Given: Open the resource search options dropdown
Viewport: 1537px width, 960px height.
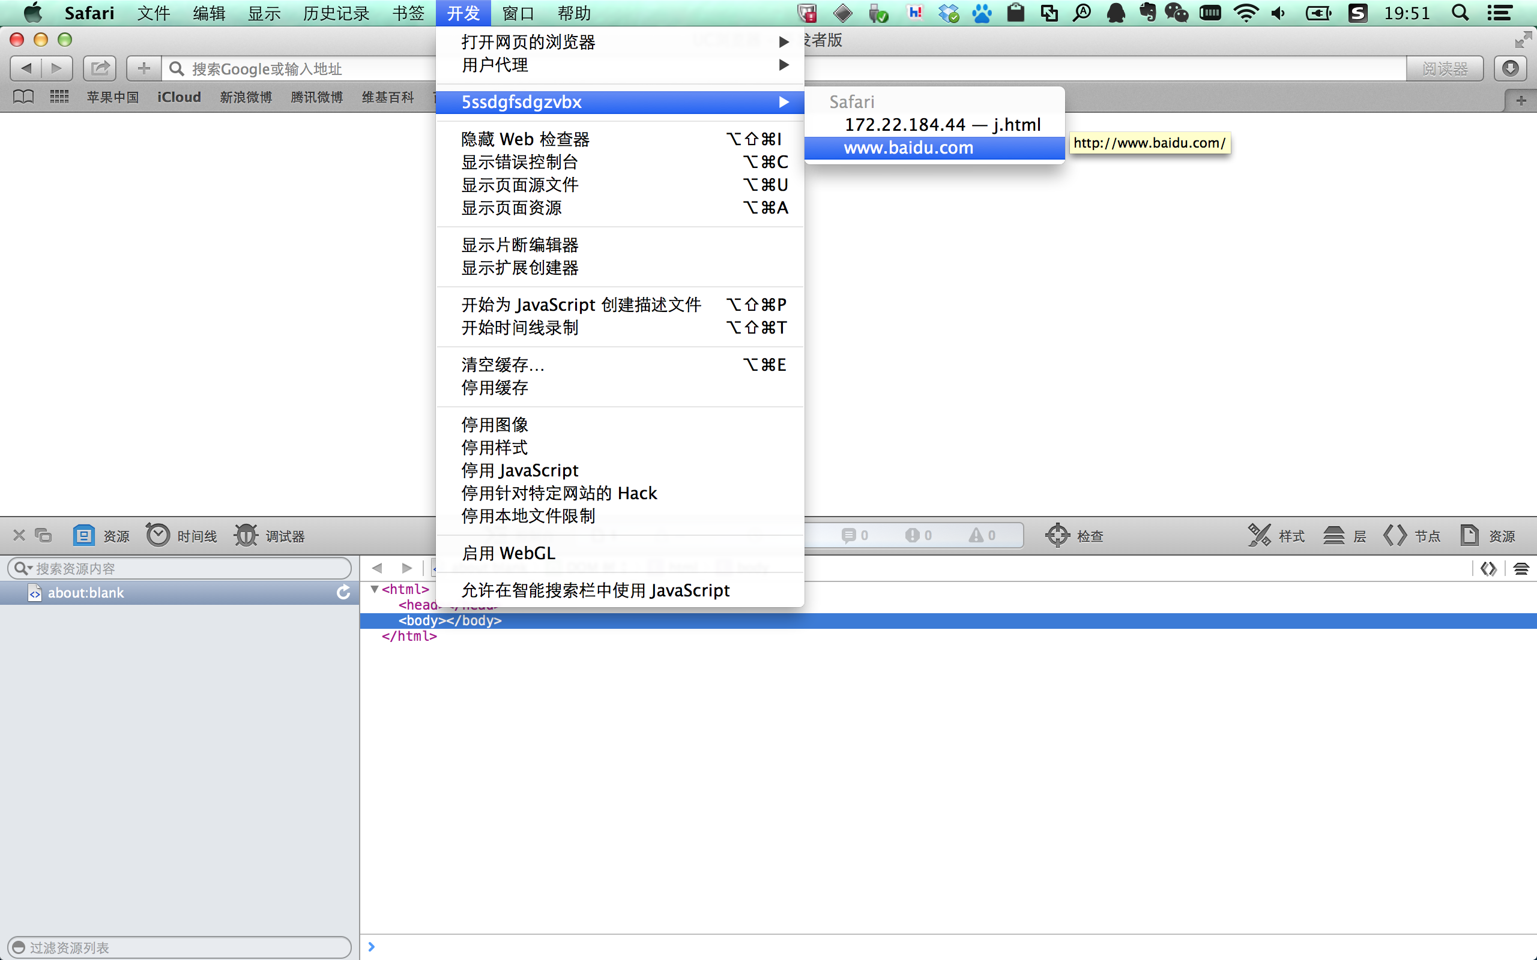Looking at the screenshot, I should tap(23, 568).
